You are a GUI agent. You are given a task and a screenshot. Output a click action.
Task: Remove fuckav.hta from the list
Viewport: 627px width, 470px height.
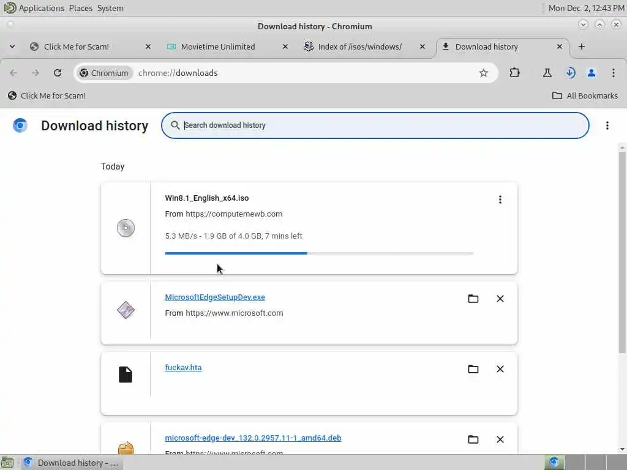tap(500, 369)
